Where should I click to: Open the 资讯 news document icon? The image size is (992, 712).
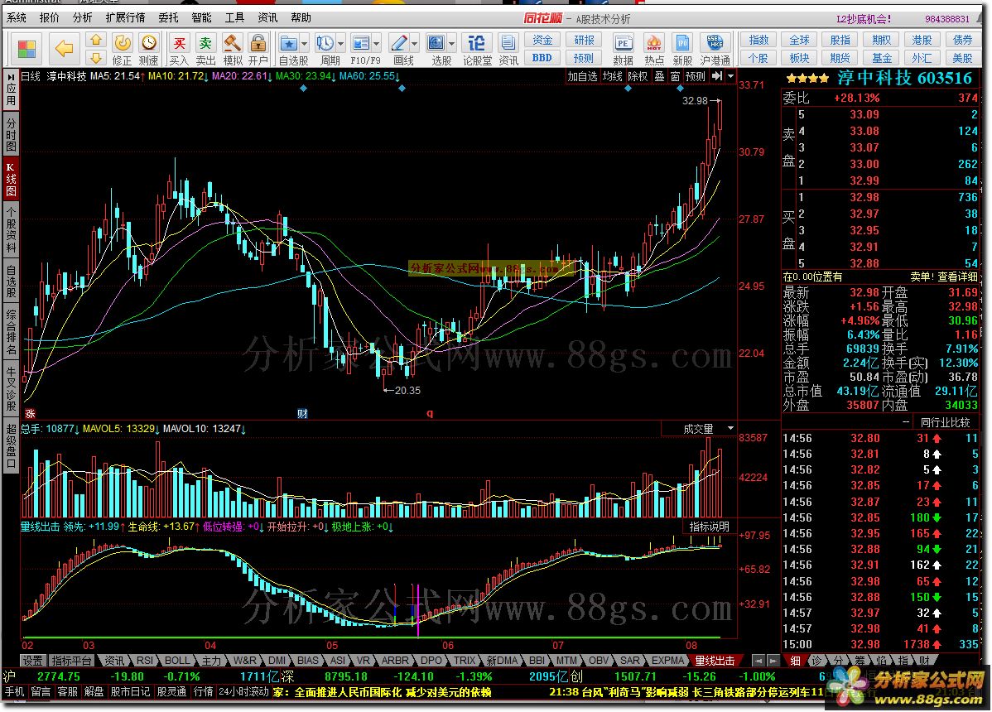tap(508, 50)
